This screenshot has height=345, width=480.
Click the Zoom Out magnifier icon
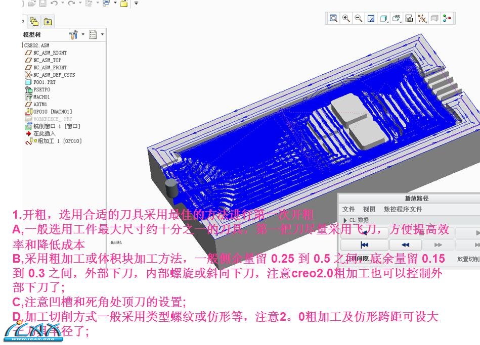359,18
